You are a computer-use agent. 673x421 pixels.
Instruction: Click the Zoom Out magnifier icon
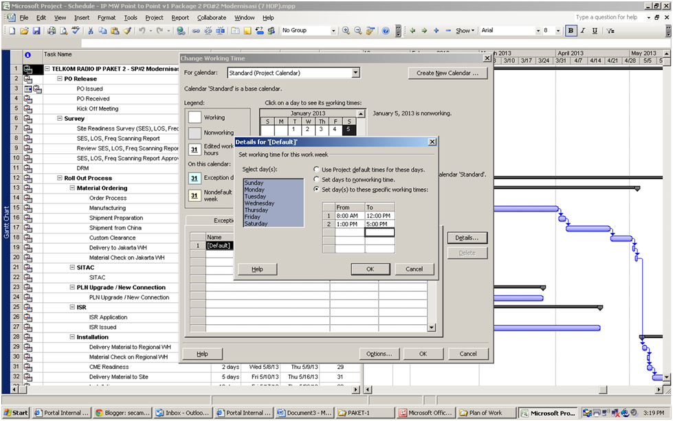[357, 31]
